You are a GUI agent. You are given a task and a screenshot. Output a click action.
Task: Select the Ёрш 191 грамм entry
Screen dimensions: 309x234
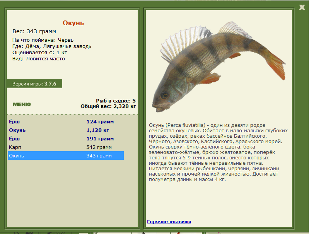14,138
